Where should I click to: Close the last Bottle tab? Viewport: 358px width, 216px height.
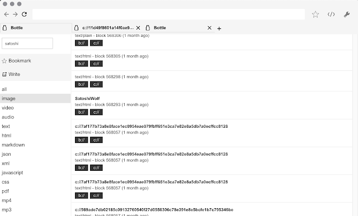209,28
